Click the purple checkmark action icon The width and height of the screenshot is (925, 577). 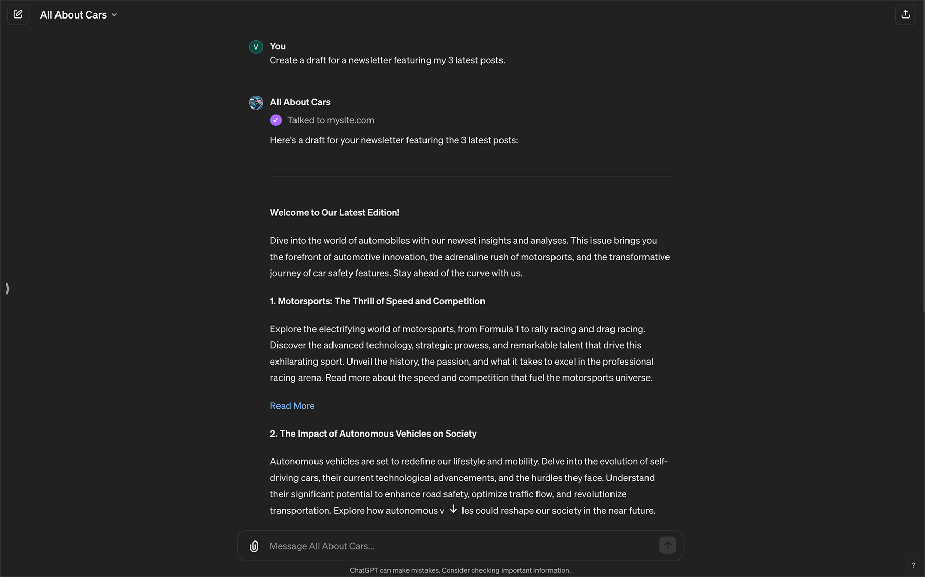(x=276, y=120)
